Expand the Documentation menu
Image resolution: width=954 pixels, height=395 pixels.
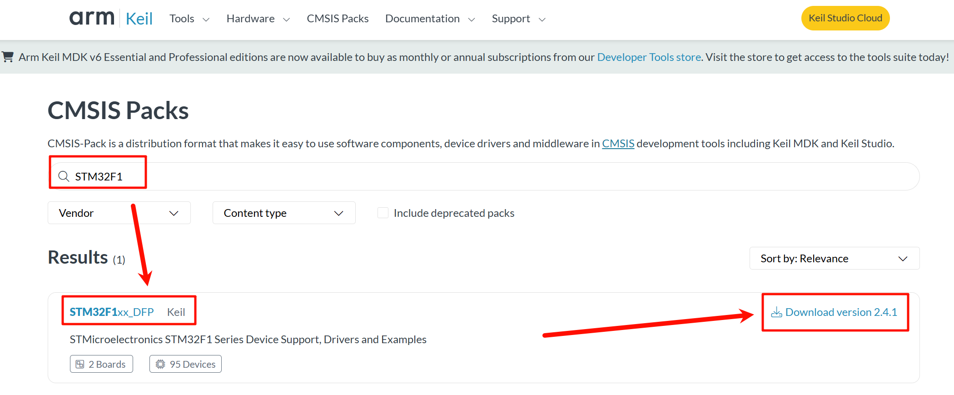[x=430, y=19]
